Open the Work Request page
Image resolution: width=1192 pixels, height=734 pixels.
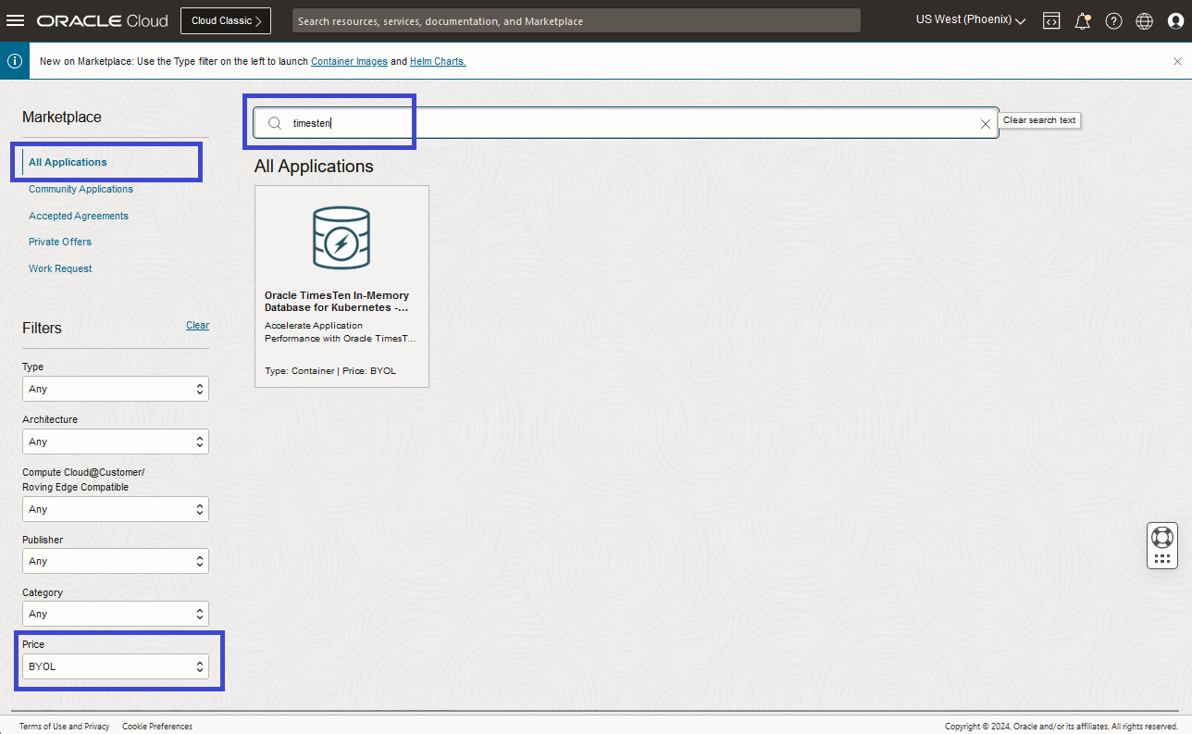pos(60,268)
